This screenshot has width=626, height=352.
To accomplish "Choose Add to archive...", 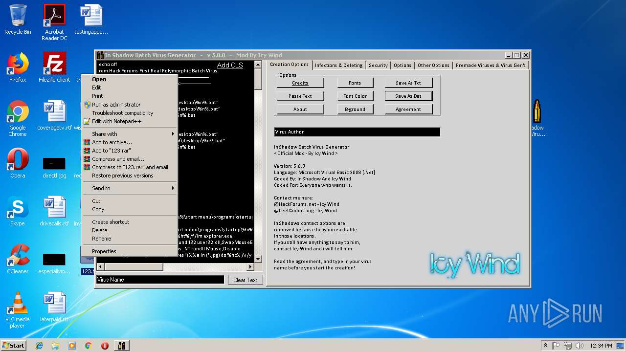I will [129, 142].
